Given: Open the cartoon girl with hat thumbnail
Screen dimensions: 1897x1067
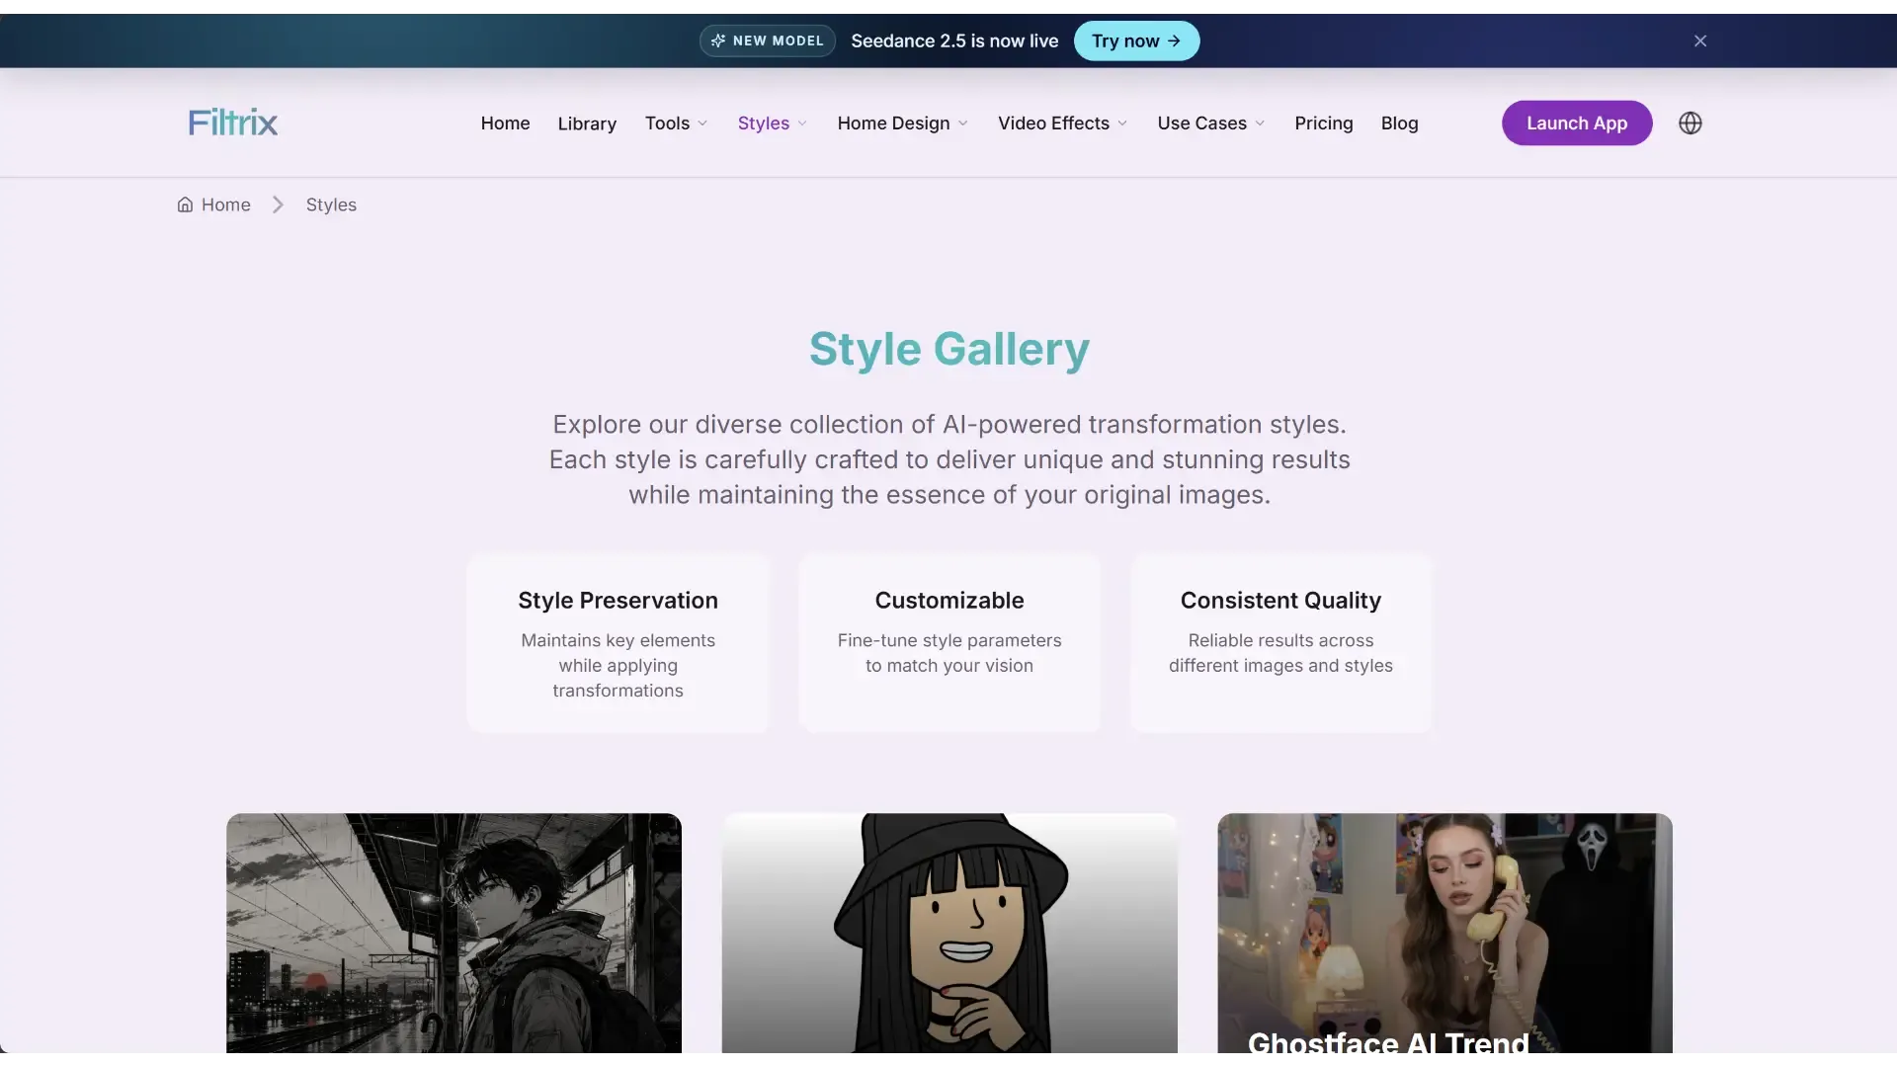Looking at the screenshot, I should [949, 933].
